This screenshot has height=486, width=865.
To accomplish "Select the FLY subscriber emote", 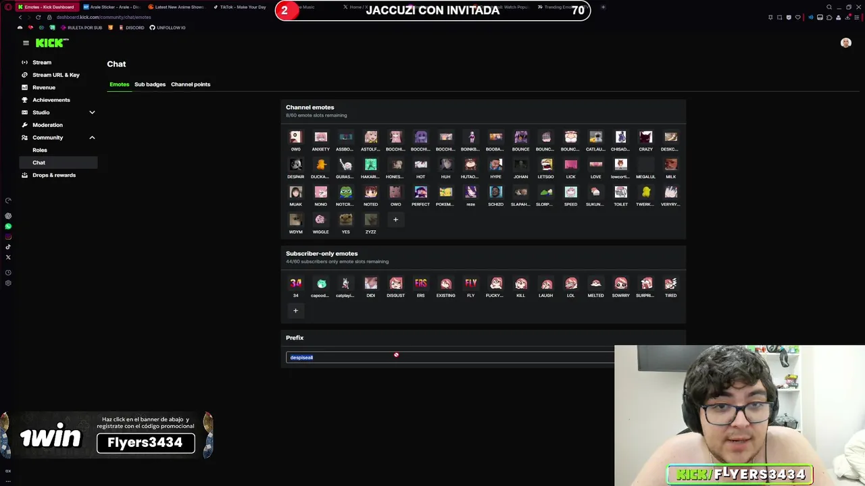I will pos(470,288).
